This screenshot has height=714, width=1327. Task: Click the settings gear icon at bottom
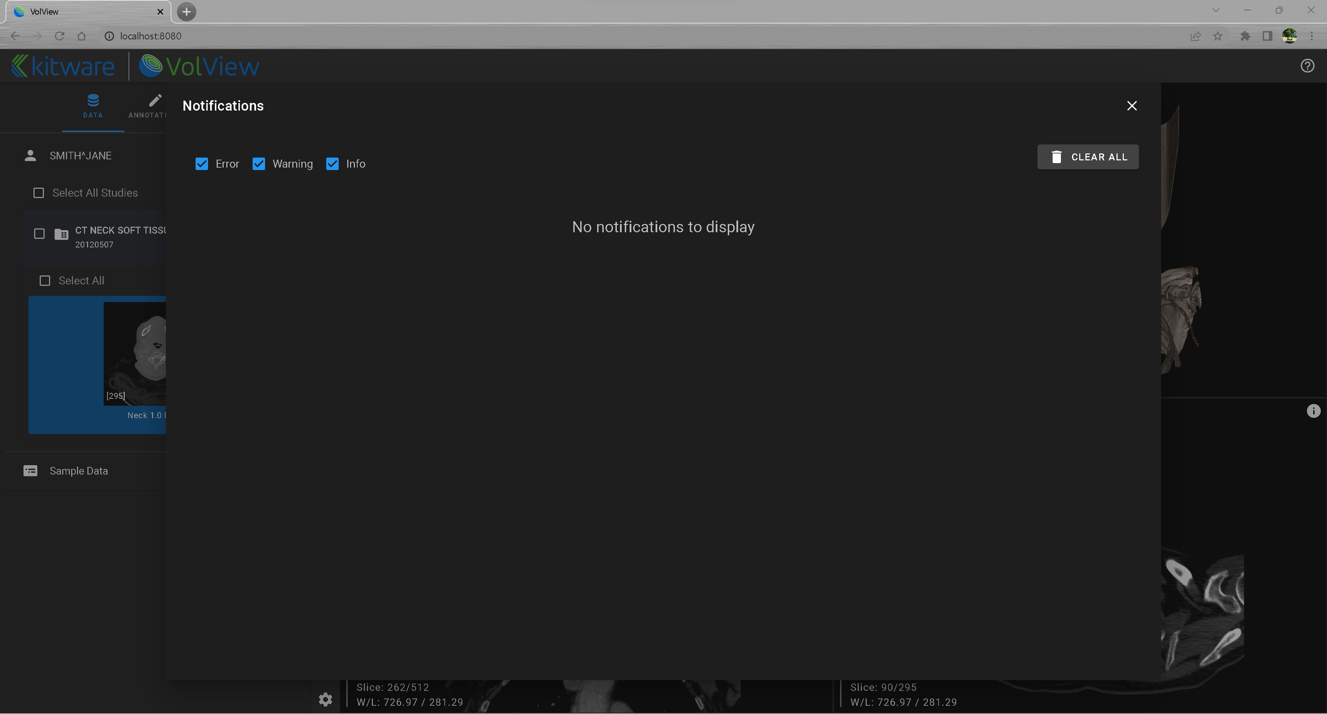click(325, 699)
